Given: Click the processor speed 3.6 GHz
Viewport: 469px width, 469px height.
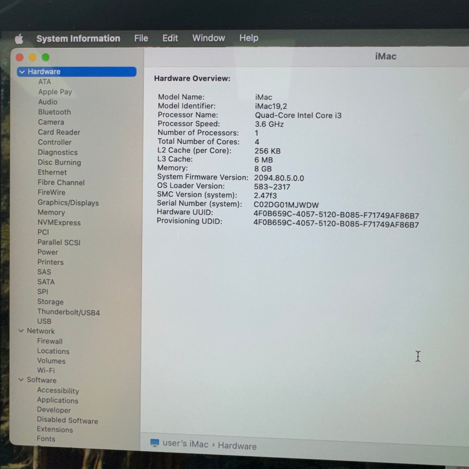Looking at the screenshot, I should pos(269,124).
